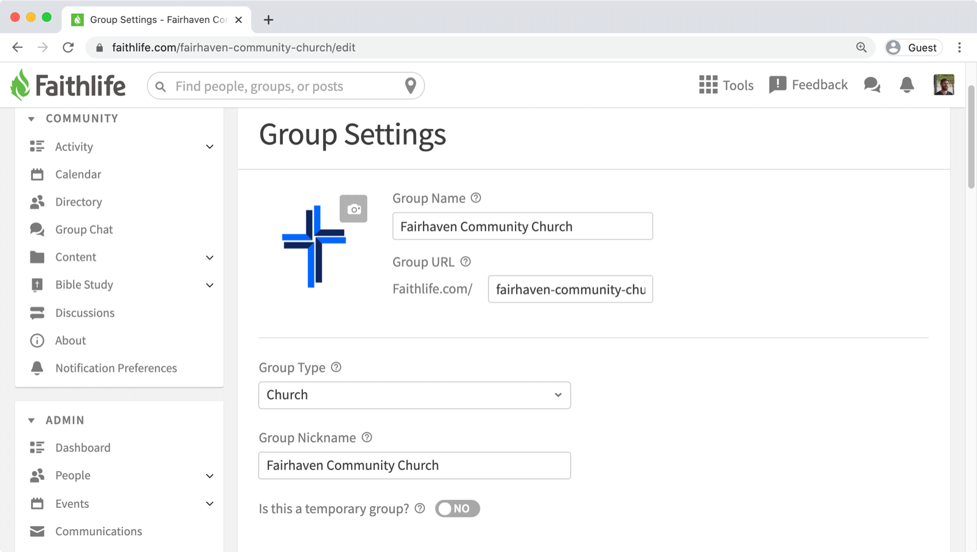Switch to the Discussions section
This screenshot has height=552, width=977.
point(84,313)
